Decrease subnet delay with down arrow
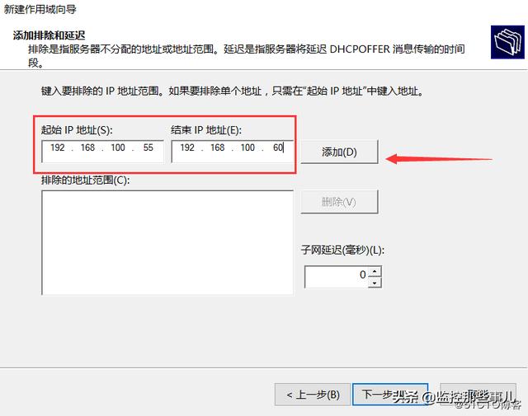 point(375,283)
